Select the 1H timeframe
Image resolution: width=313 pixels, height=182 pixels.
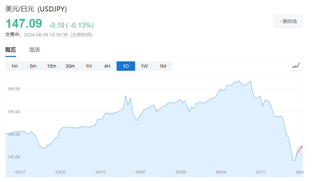(x=89, y=66)
